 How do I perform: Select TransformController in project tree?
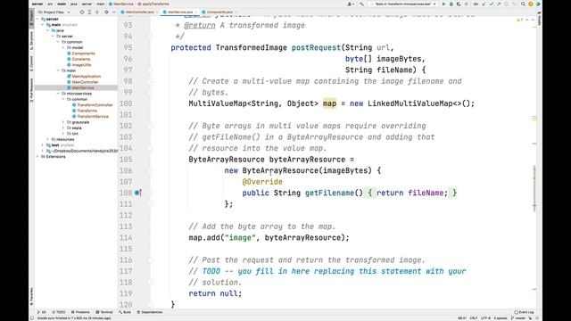[93, 105]
